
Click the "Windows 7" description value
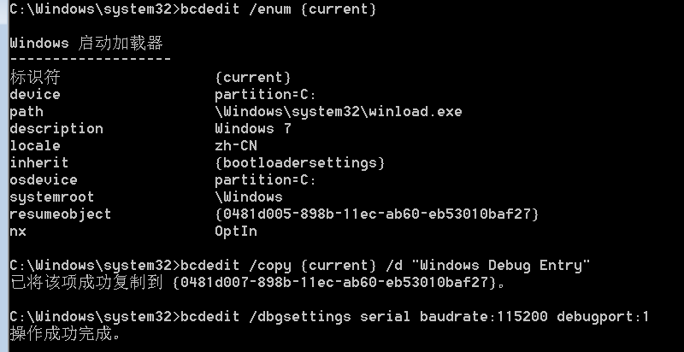point(253,129)
